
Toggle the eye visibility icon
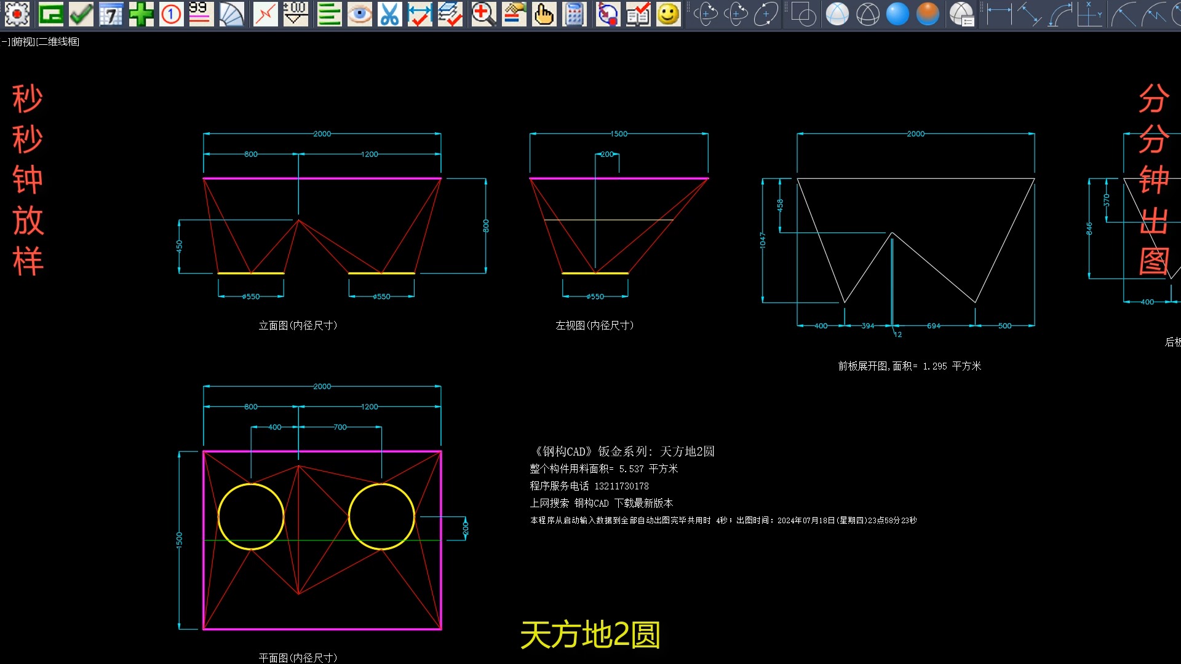360,14
